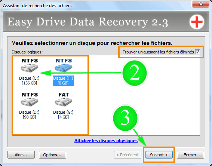Click the Disque (G:) [4 GB] label
The height and width of the screenshot is (166, 212).
coord(63,115)
